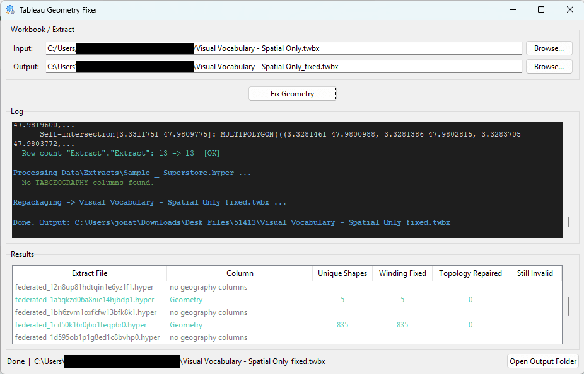Click the Winding Fixed column header

(x=402, y=273)
